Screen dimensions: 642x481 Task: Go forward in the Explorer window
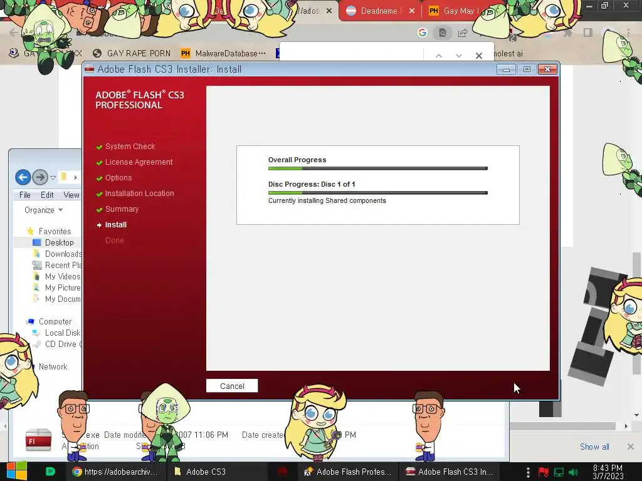pos(40,177)
